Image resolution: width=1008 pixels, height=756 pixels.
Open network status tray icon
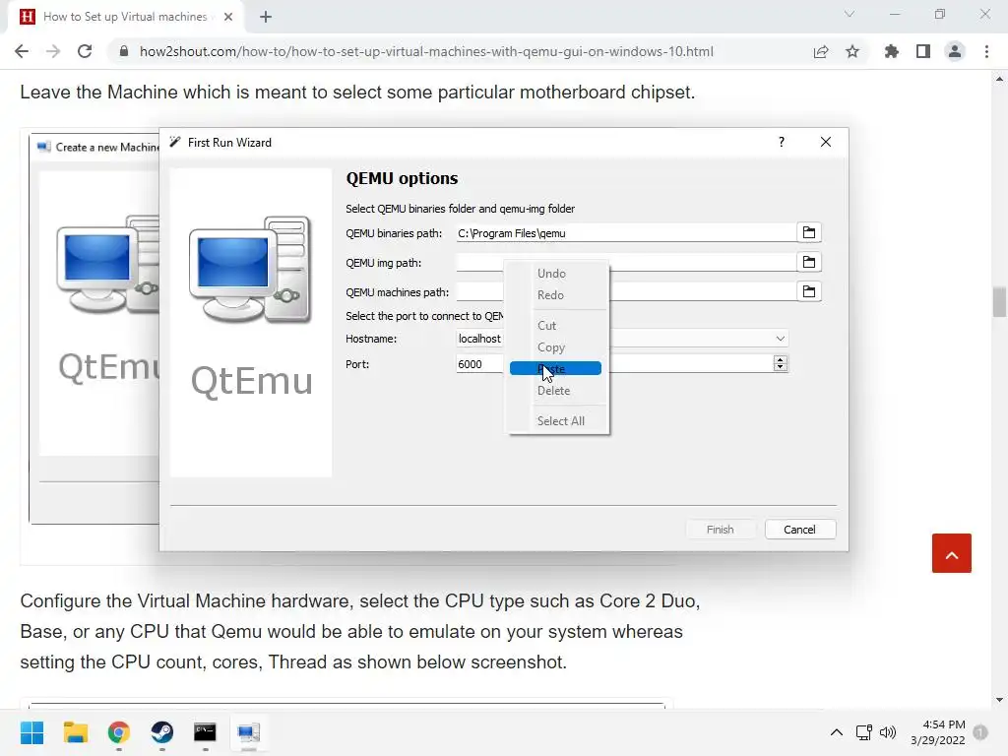pos(864,732)
